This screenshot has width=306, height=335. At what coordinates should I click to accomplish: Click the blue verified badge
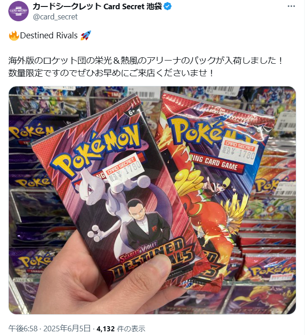coord(167,6)
